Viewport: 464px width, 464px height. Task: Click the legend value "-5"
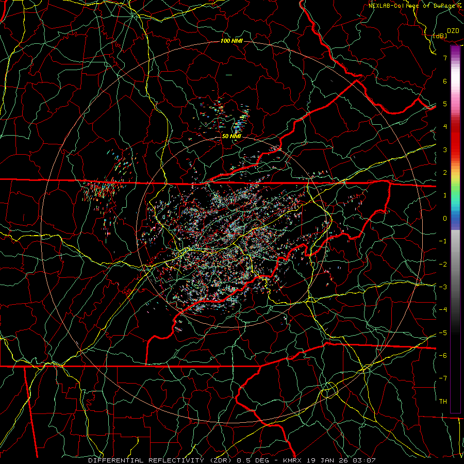[x=443, y=333]
